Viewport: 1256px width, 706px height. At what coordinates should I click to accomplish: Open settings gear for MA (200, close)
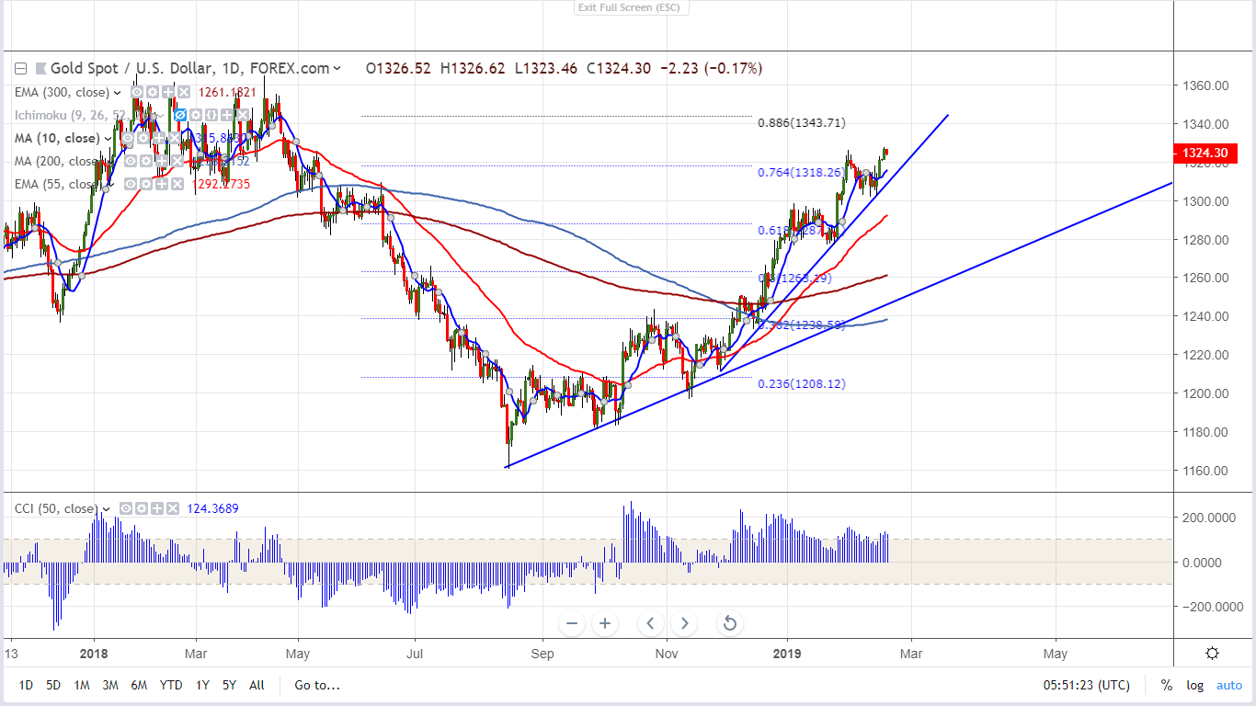[x=146, y=161]
